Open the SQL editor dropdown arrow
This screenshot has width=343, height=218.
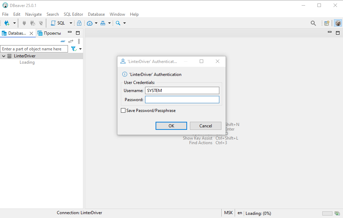[x=70, y=23]
